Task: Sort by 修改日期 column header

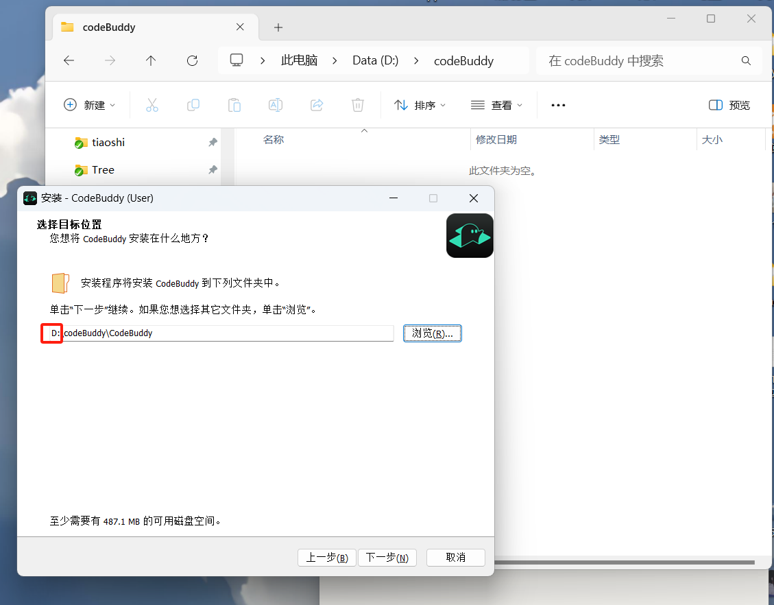Action: pos(496,140)
